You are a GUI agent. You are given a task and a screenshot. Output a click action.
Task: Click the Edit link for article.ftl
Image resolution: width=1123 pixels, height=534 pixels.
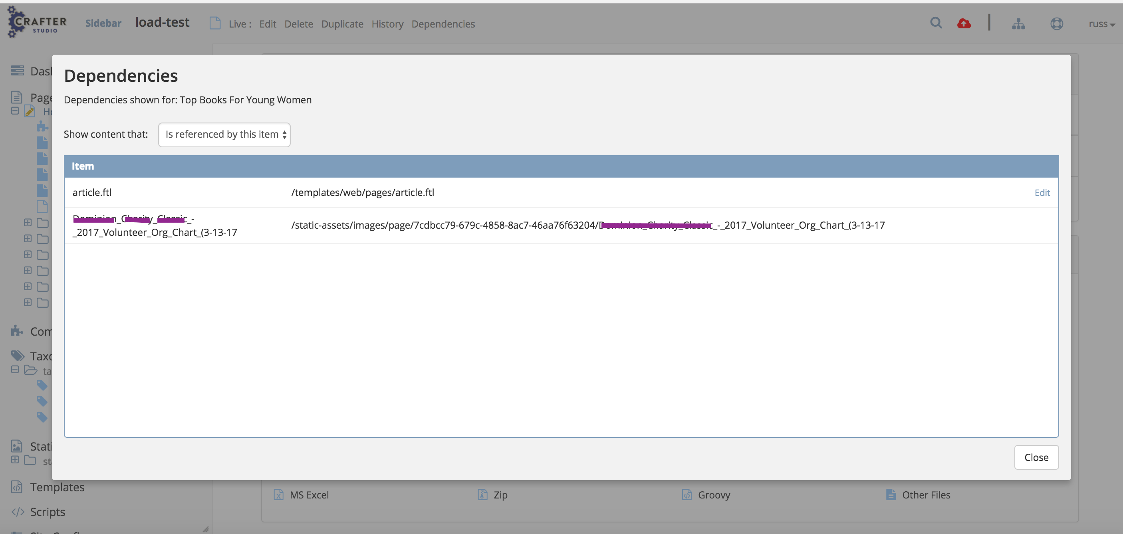[1042, 192]
